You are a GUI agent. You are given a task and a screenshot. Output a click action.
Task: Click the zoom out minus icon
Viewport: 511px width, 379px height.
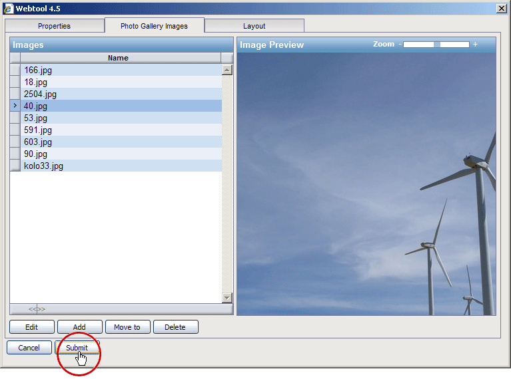click(400, 45)
